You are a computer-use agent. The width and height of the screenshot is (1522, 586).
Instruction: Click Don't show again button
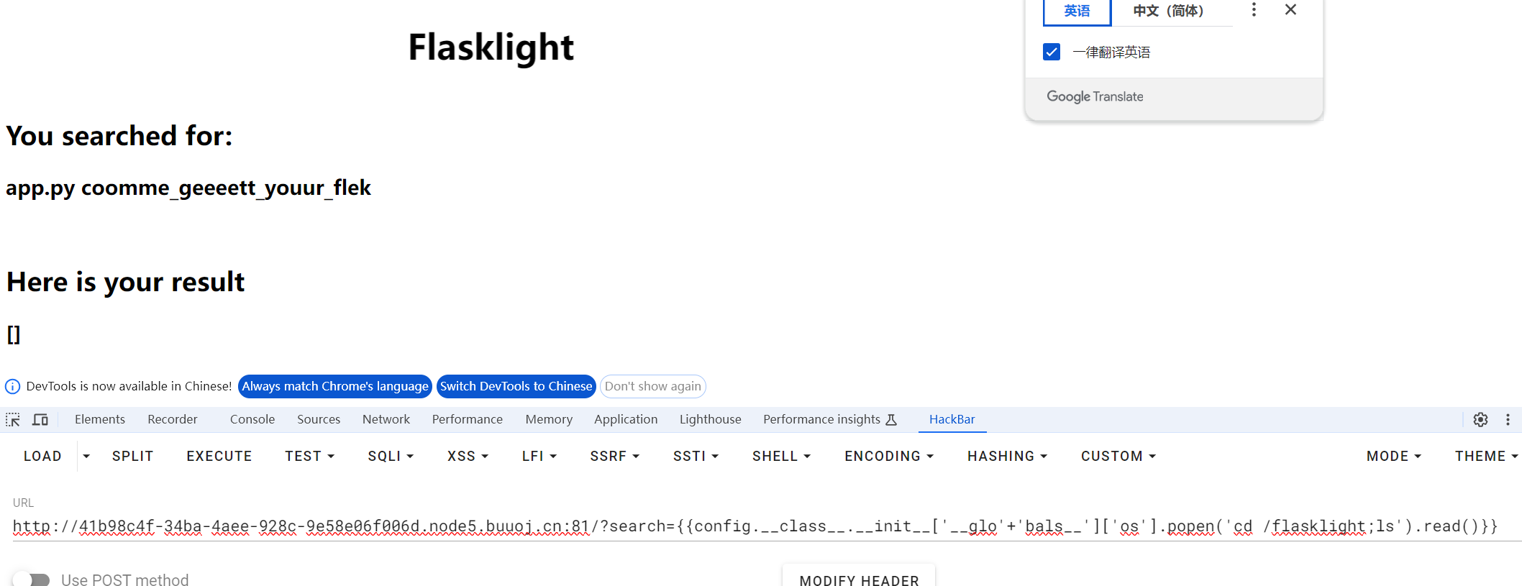pyautogui.click(x=653, y=386)
